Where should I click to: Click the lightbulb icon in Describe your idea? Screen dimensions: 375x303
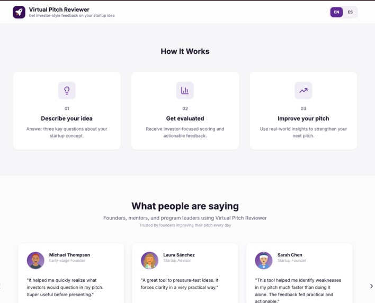67,90
